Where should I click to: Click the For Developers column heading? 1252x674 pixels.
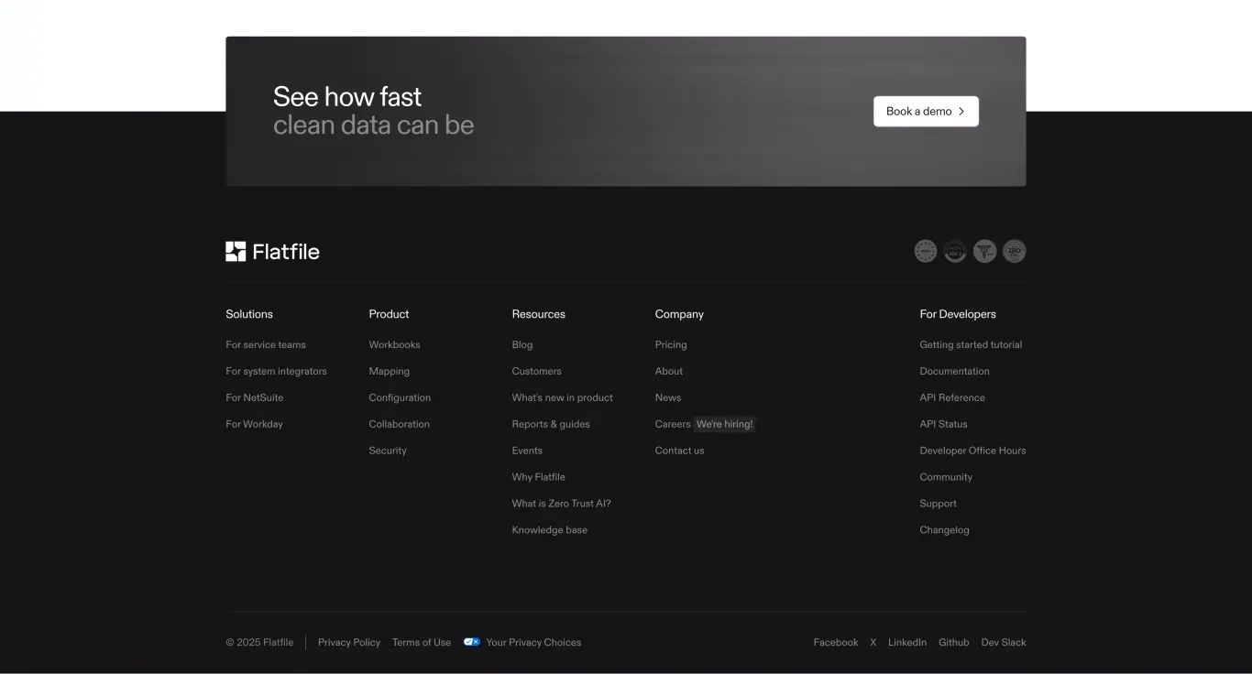(958, 314)
